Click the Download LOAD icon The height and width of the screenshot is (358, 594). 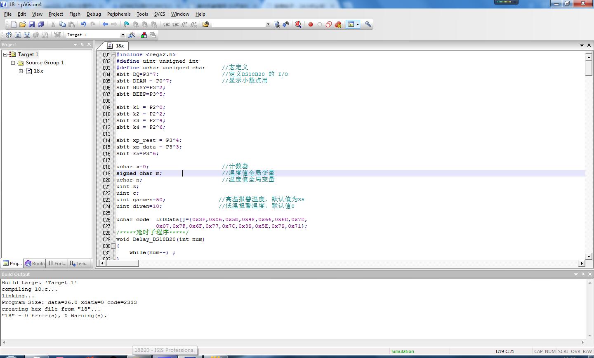pos(57,35)
